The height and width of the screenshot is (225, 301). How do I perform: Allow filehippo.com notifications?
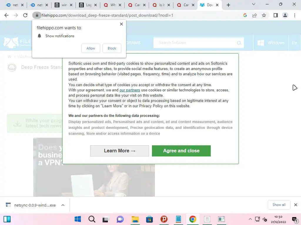[91, 48]
